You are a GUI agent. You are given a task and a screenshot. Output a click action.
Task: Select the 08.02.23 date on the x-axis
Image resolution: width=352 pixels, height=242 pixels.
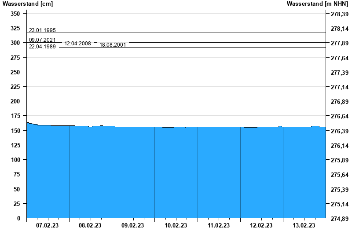click(90, 226)
